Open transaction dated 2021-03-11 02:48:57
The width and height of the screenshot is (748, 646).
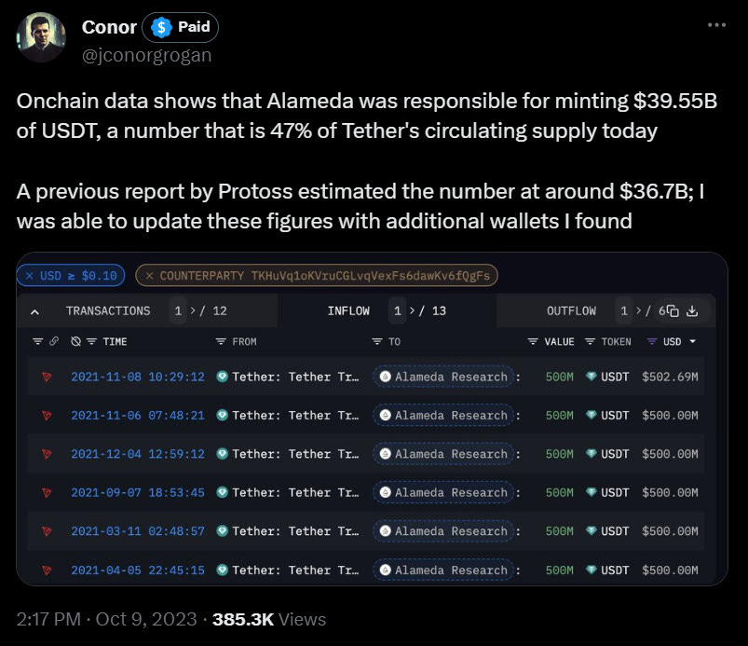tap(138, 531)
